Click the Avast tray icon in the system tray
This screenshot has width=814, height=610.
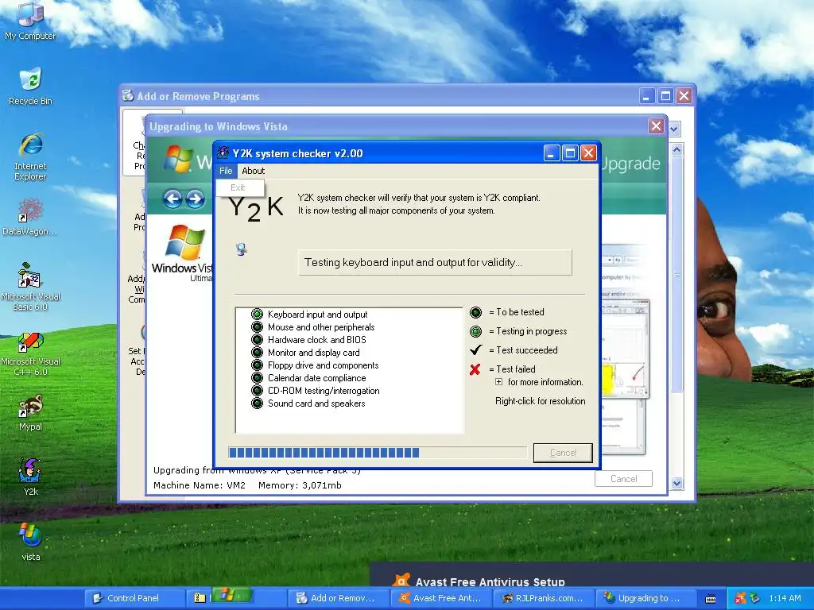point(740,598)
